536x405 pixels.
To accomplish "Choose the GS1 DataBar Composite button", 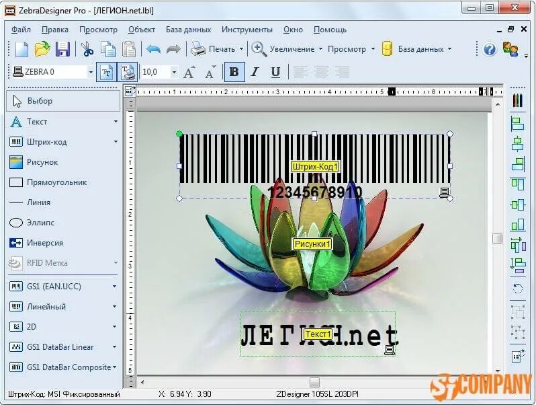I will coord(60,367).
